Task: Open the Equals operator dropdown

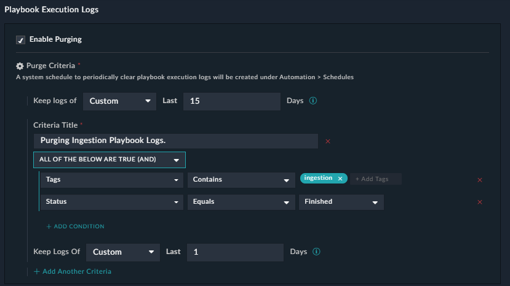Action: (241, 202)
